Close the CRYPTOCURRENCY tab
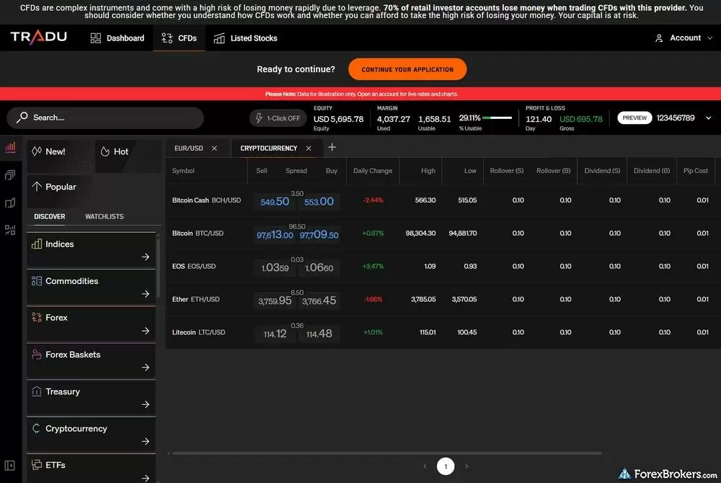Screen dimensions: 721x483 pyautogui.click(x=309, y=148)
